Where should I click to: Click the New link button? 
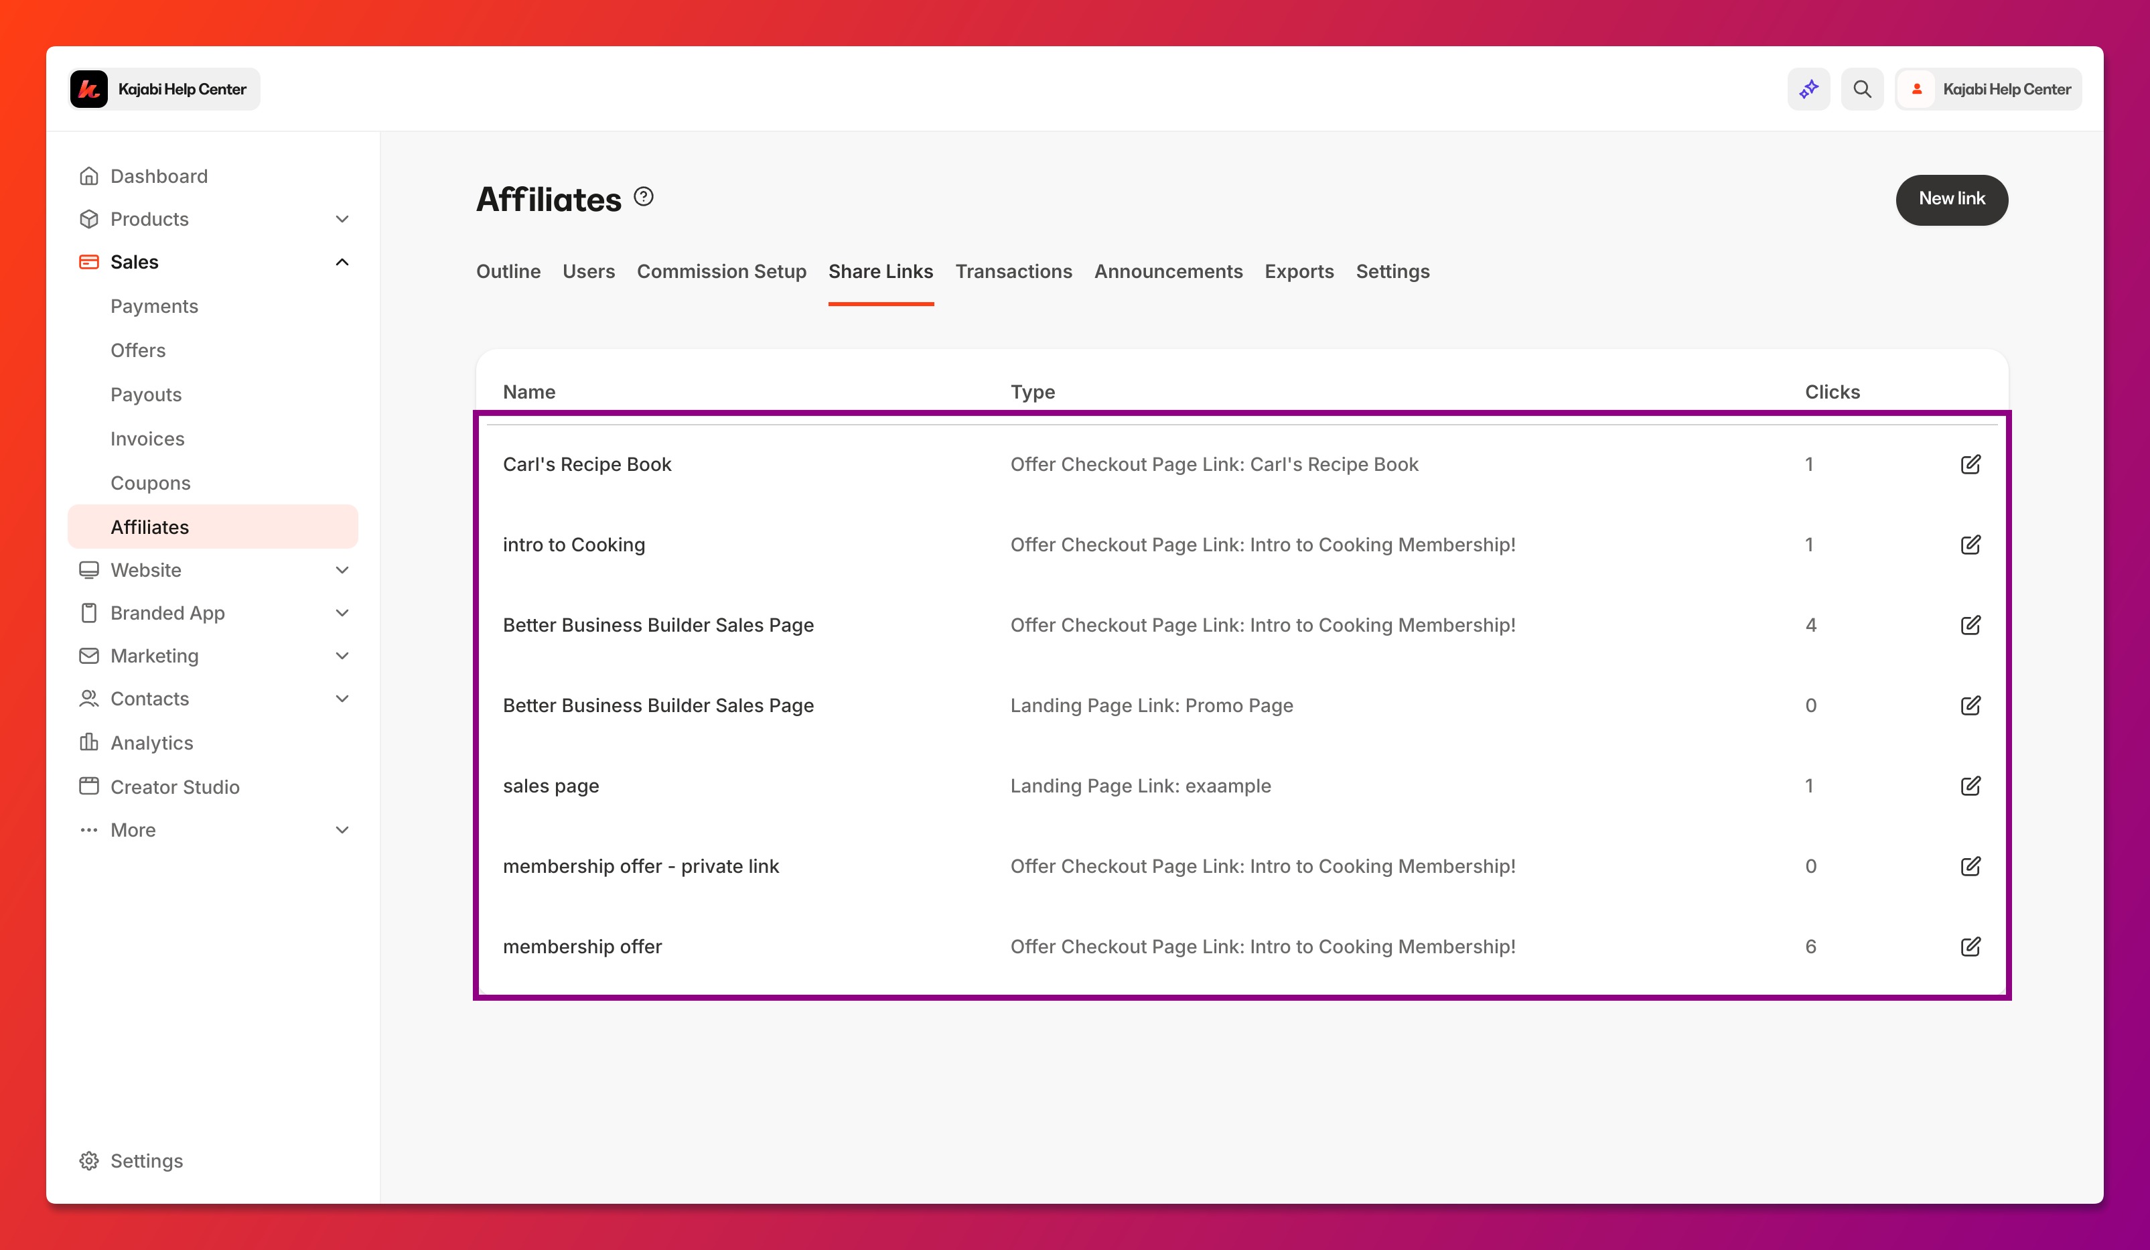[1951, 200]
